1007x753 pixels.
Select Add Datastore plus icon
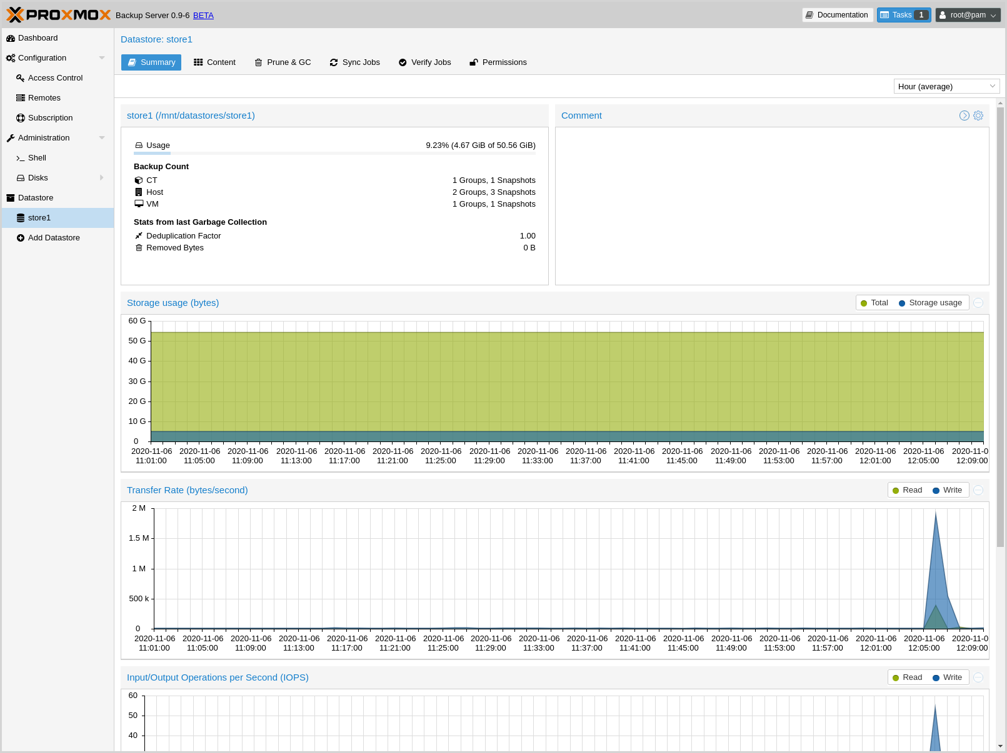(21, 238)
